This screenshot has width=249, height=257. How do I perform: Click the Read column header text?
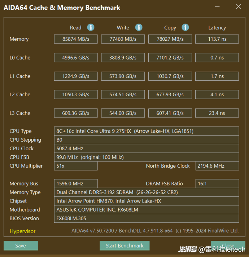(x=75, y=27)
